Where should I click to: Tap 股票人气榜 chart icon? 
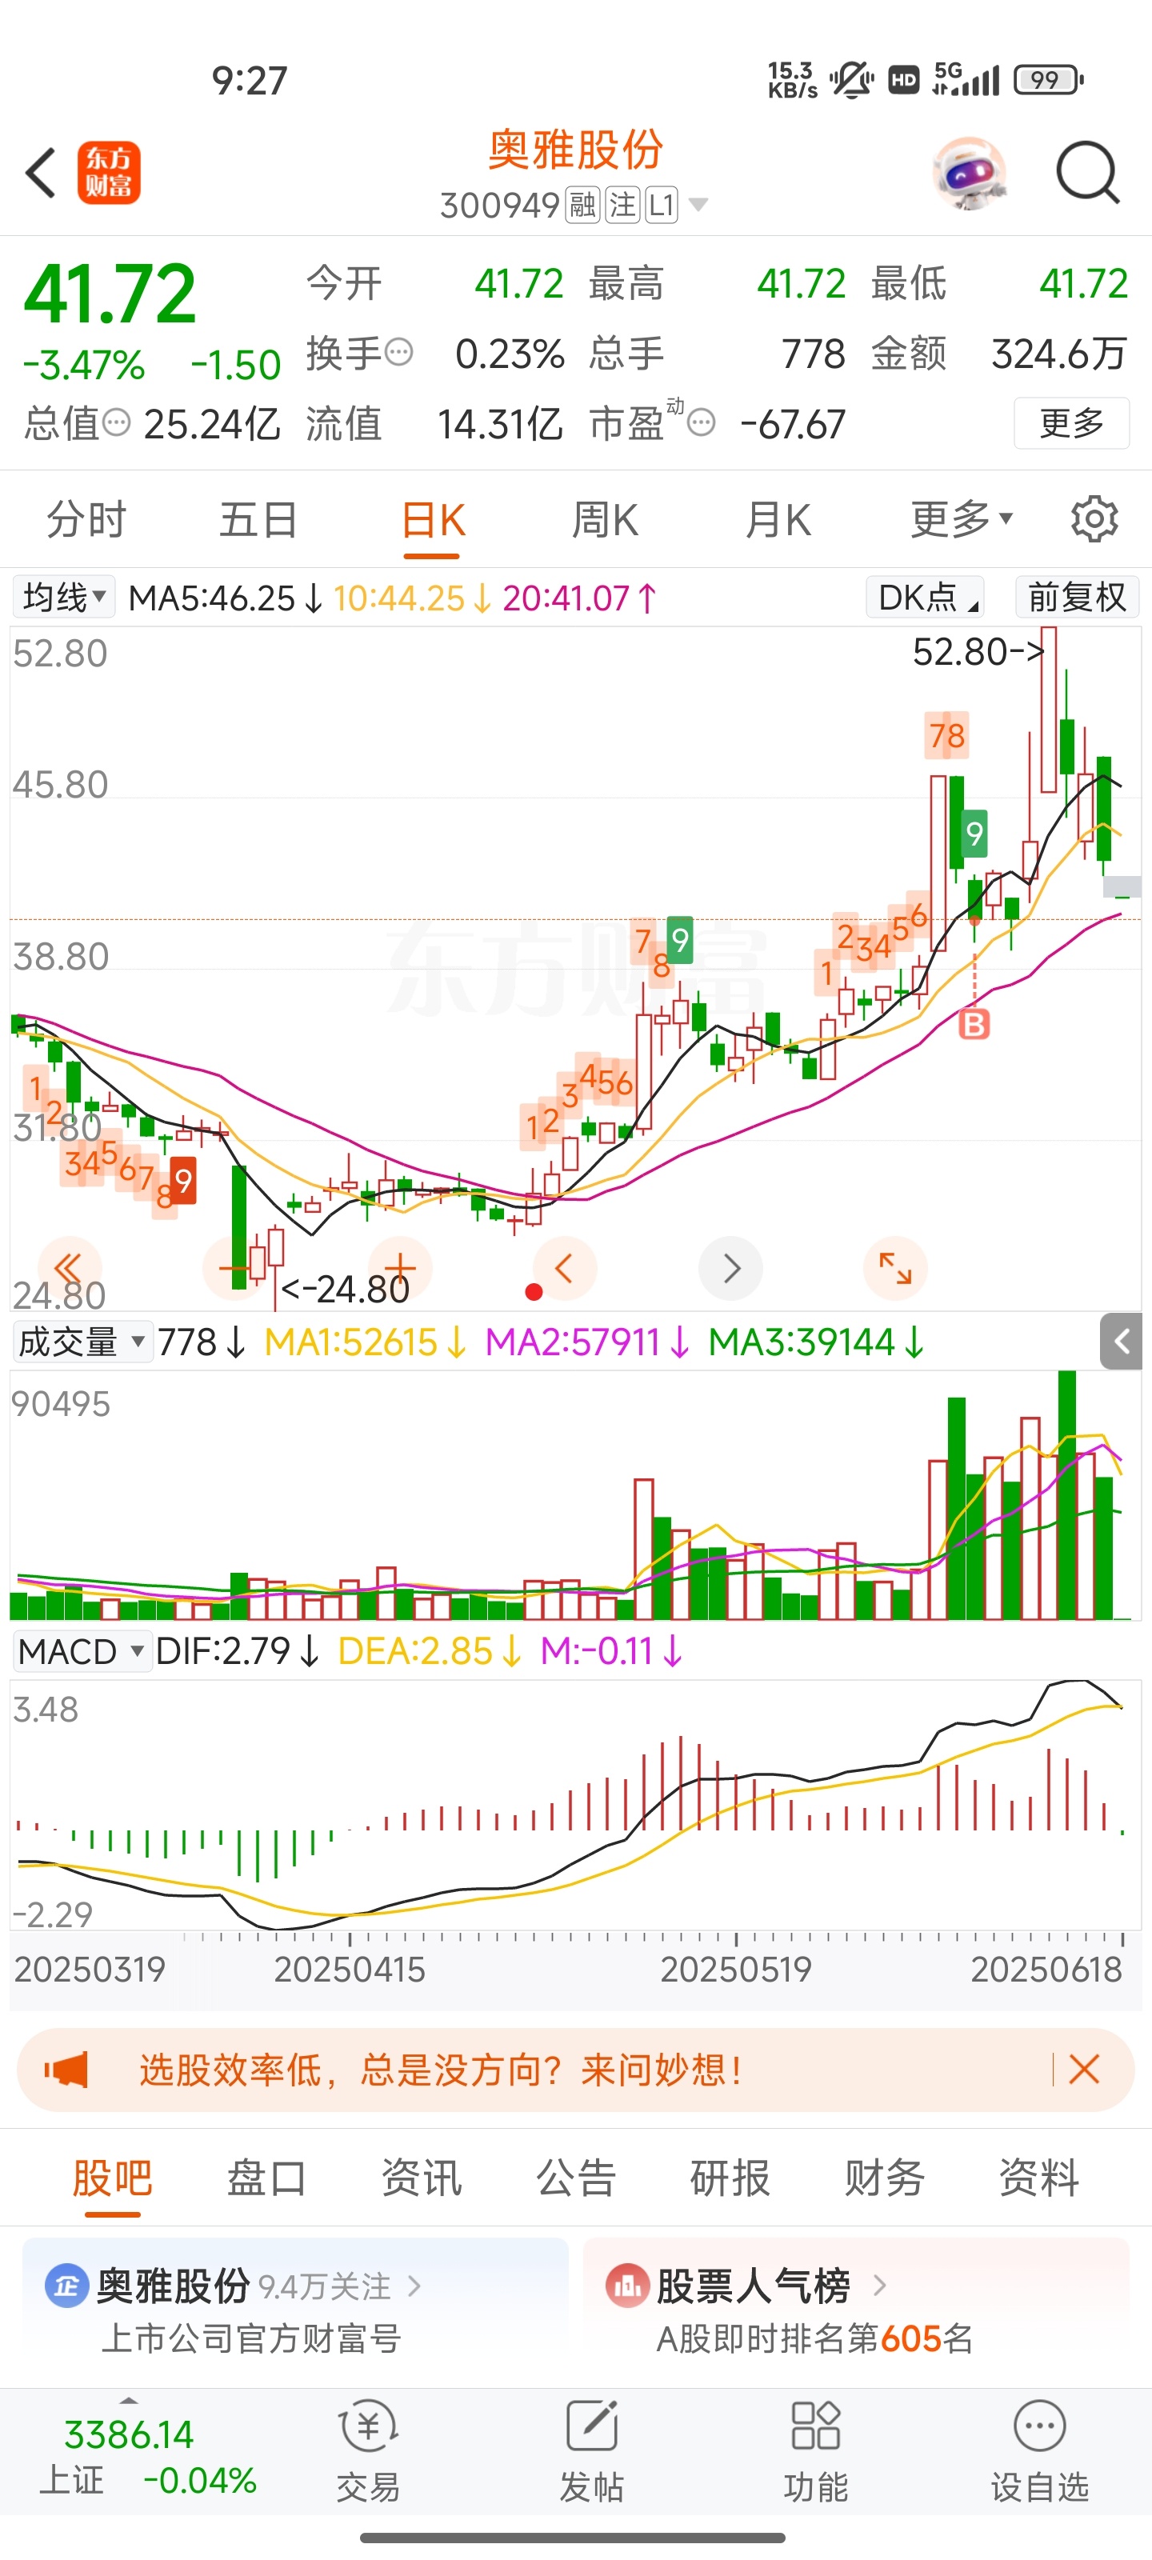point(627,2286)
